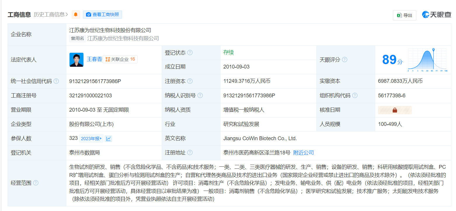
Task: Click the 存续 registration status
Action: click(229, 53)
